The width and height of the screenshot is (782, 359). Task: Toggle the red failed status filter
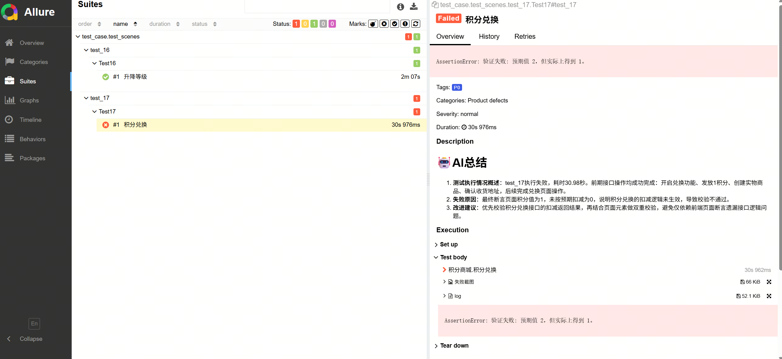[x=296, y=24]
